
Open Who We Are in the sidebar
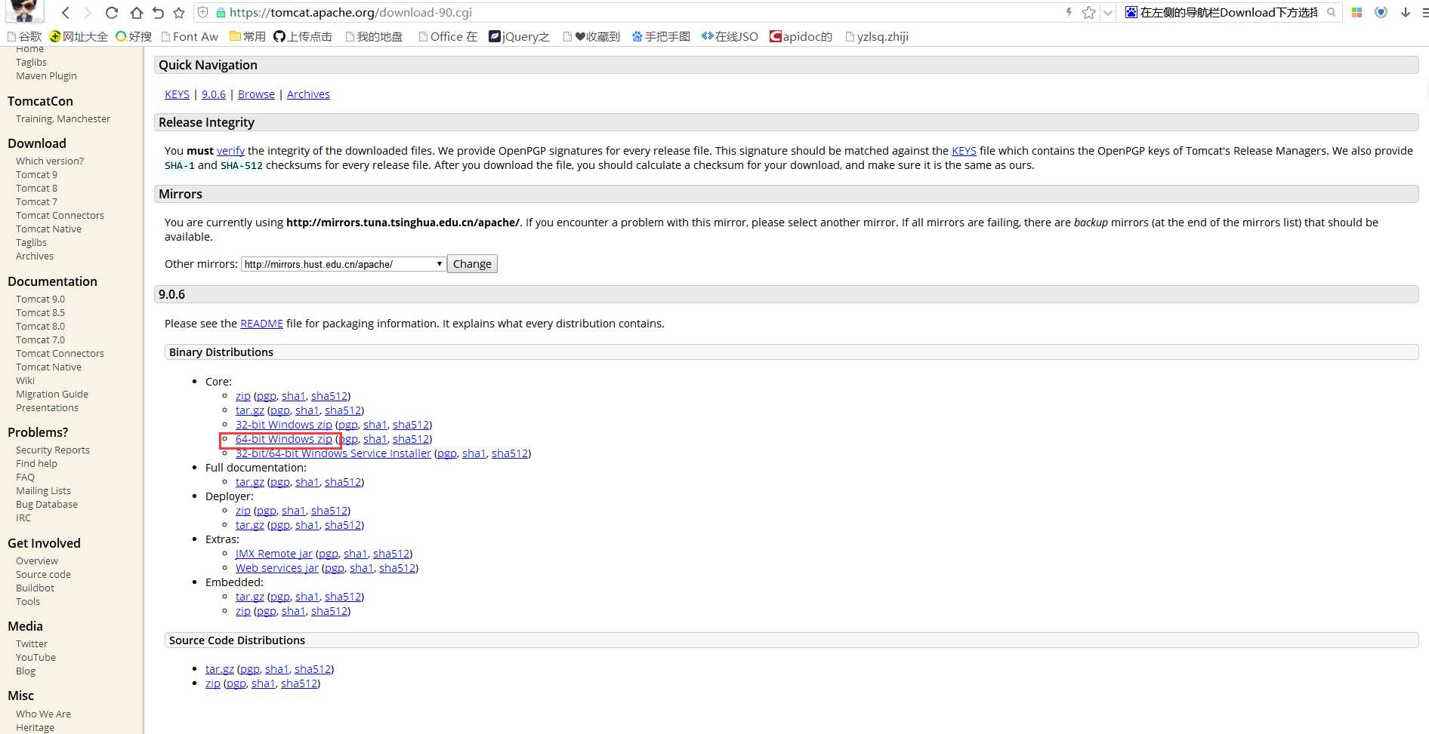43,714
